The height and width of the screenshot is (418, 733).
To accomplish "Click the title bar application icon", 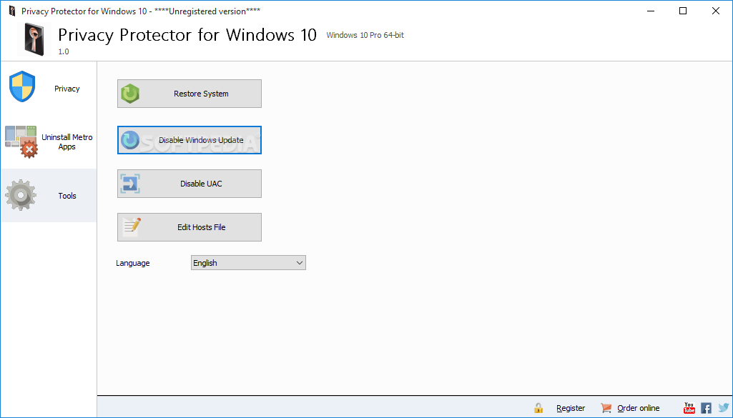I will [11, 11].
